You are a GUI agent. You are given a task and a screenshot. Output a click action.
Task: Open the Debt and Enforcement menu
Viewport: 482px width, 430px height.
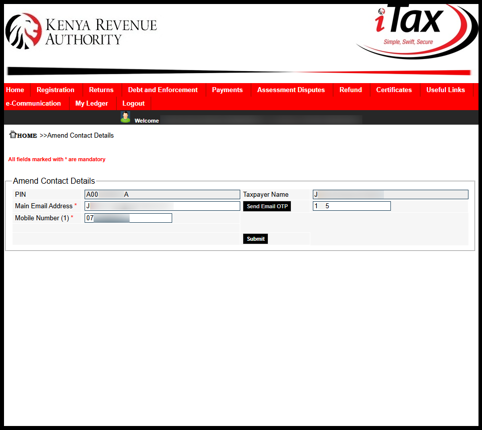(162, 90)
